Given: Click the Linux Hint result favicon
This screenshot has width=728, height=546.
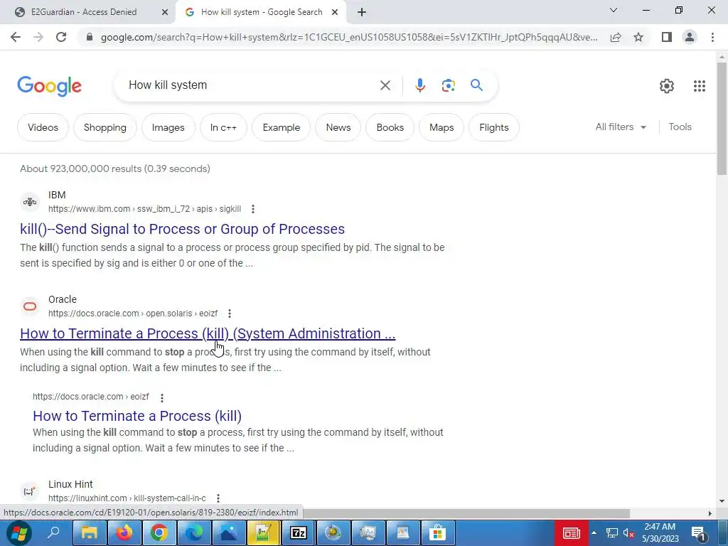Looking at the screenshot, I should (x=30, y=491).
